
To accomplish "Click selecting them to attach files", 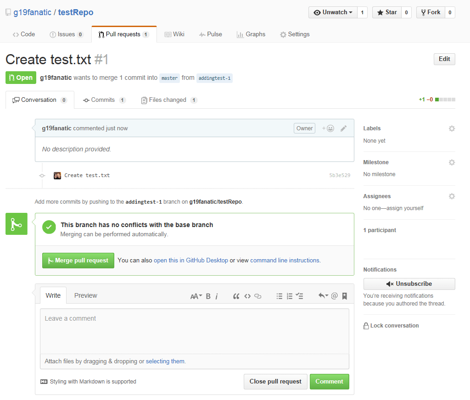I will pos(165,361).
